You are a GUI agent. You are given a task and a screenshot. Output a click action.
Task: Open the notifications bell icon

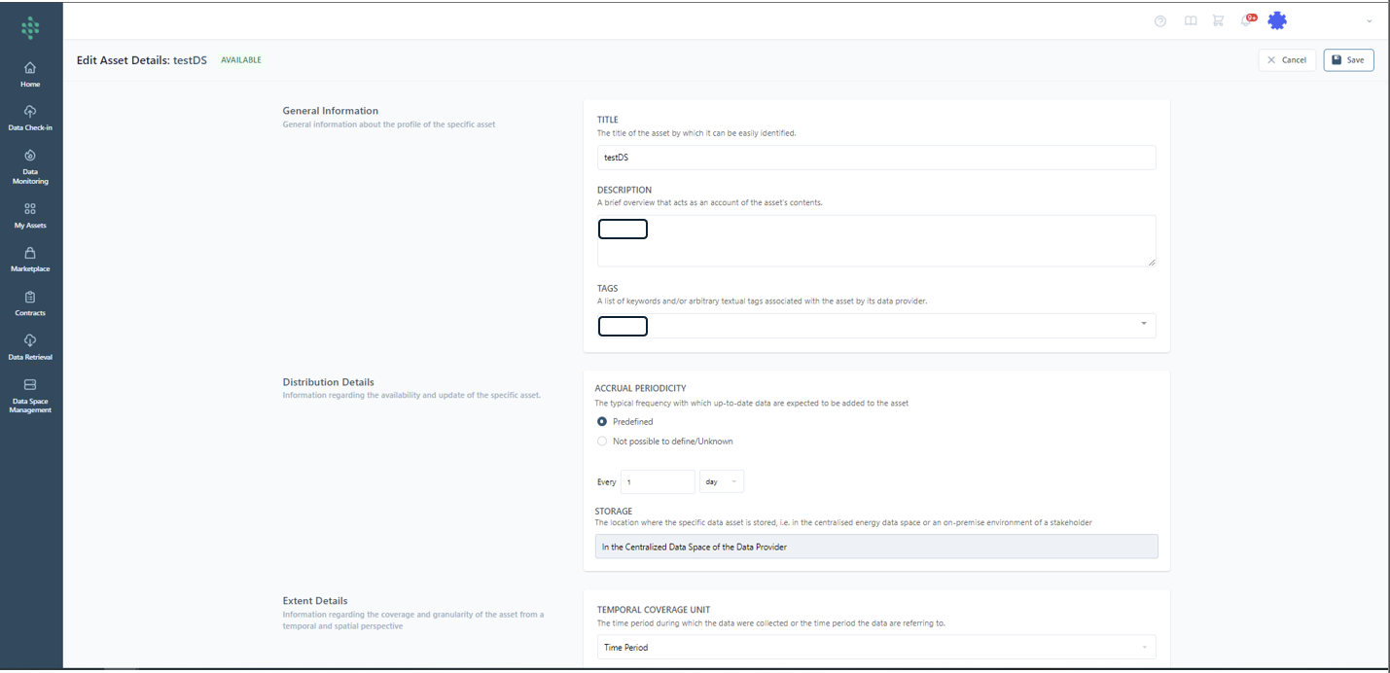[x=1247, y=21]
